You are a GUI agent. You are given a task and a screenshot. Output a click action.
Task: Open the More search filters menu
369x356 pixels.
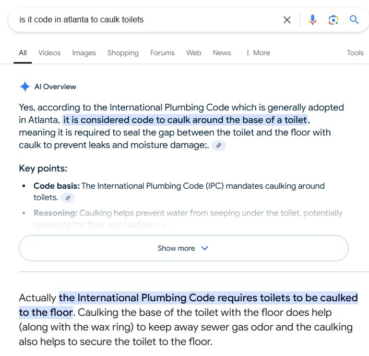pyautogui.click(x=258, y=53)
